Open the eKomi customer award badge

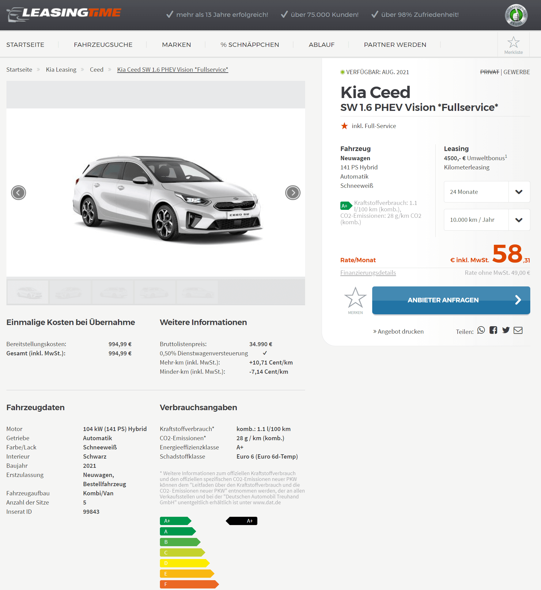point(516,15)
